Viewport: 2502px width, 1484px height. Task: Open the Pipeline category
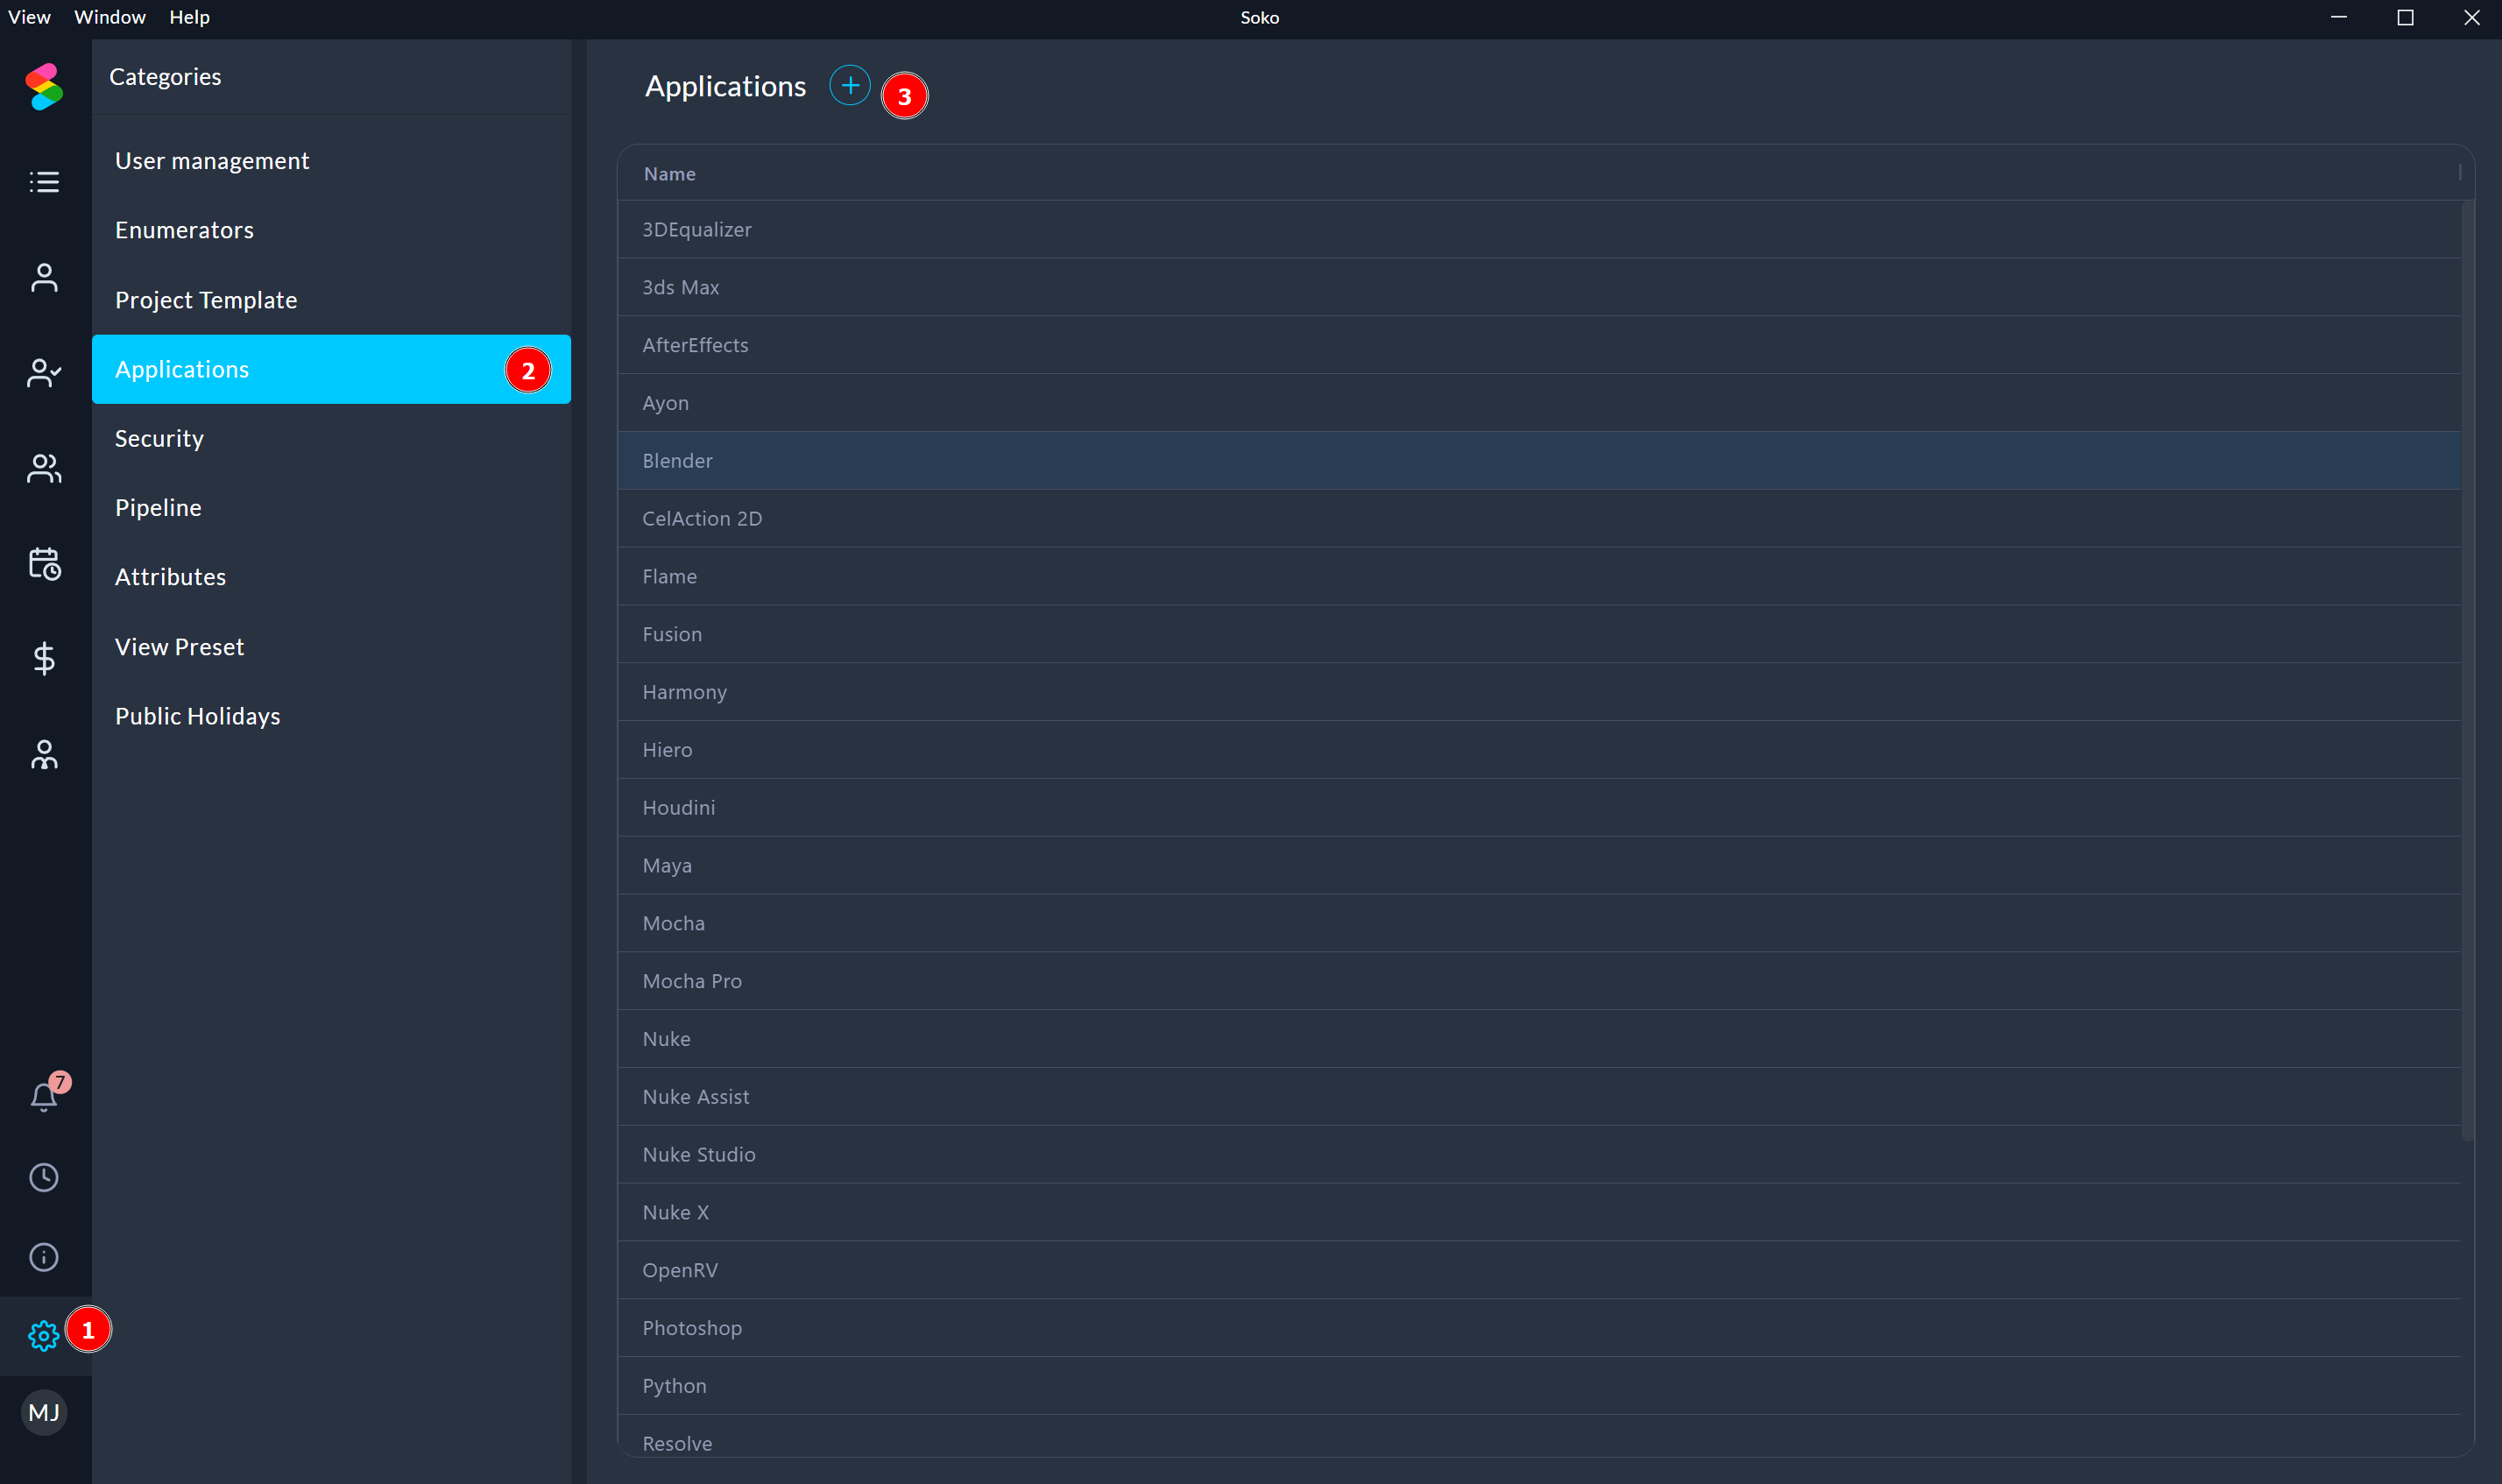pyautogui.click(x=158, y=507)
